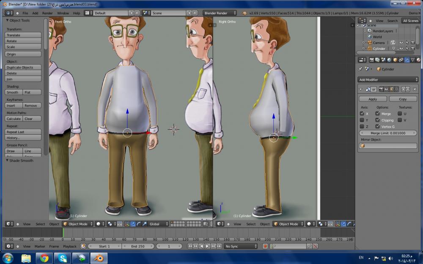Open the Add Modifier dropdown
The height and width of the screenshot is (264, 423).
[x=387, y=79]
